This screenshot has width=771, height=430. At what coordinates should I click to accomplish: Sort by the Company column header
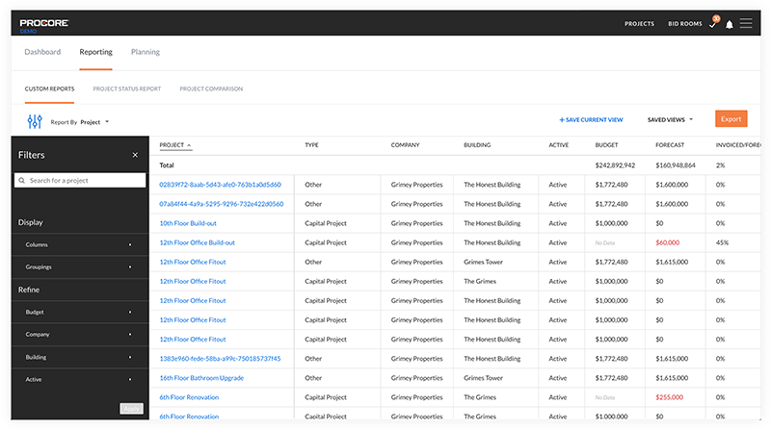coord(405,145)
